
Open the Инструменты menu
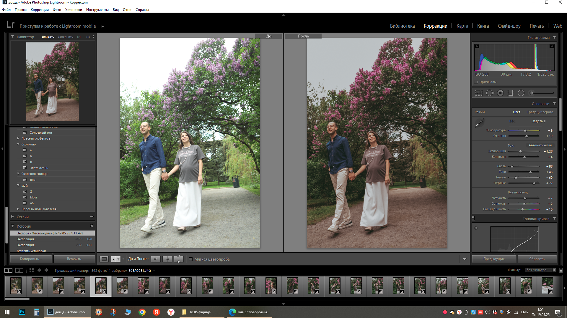pos(97,10)
